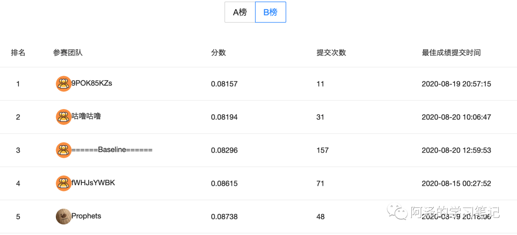Click the submission count 157 for Baseline

(323, 150)
